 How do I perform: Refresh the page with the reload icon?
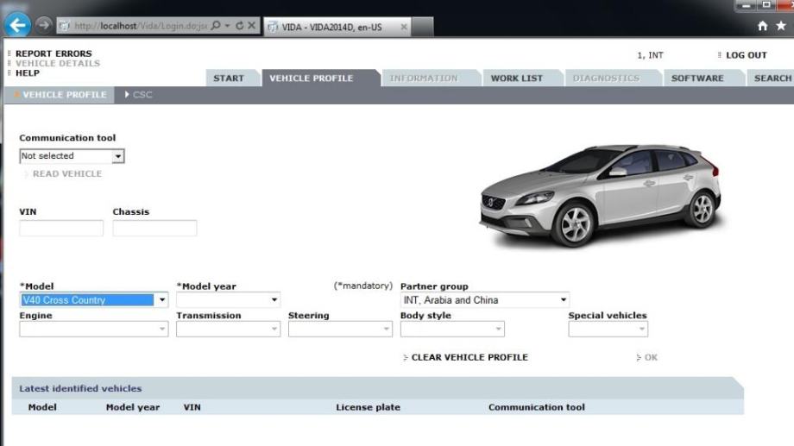tap(240, 25)
